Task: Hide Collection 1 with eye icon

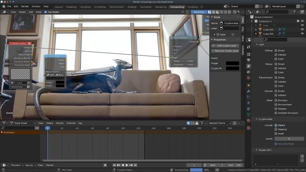Action: [x=302, y=21]
